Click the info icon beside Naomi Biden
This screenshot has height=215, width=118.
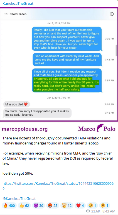[112, 14]
